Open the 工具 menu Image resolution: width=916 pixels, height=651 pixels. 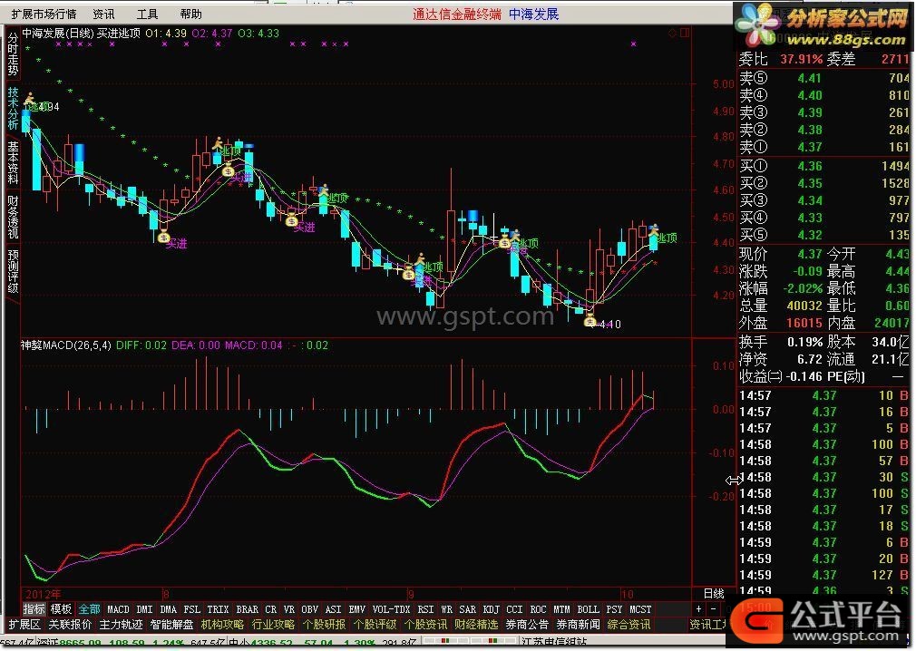(147, 14)
